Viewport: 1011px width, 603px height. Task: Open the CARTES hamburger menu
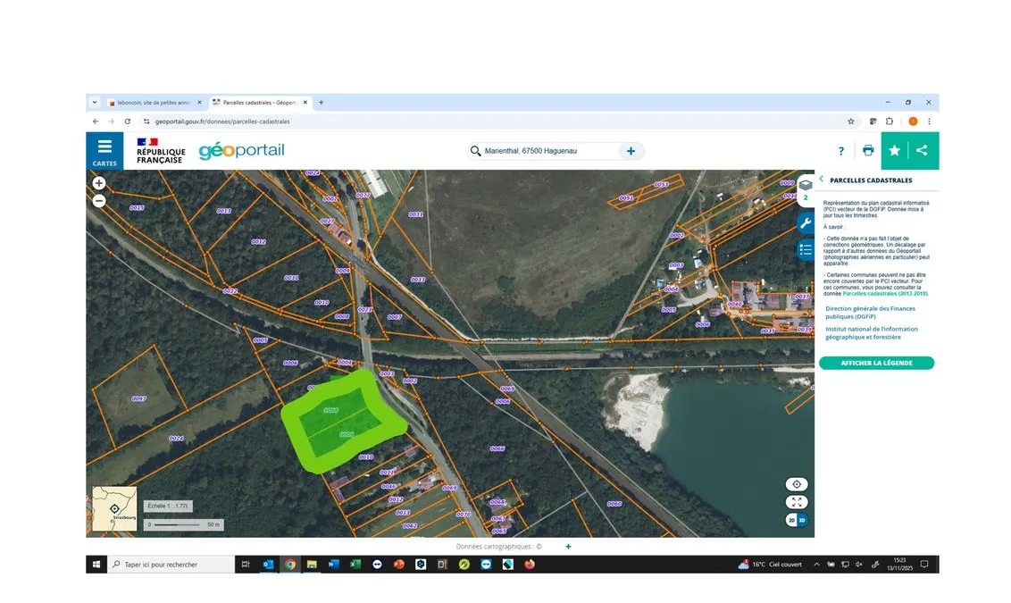tap(104, 151)
